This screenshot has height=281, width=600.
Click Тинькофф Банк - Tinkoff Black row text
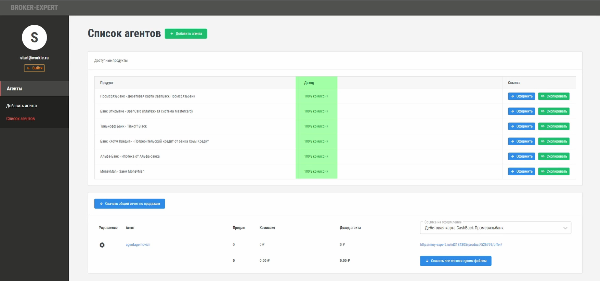tap(123, 126)
